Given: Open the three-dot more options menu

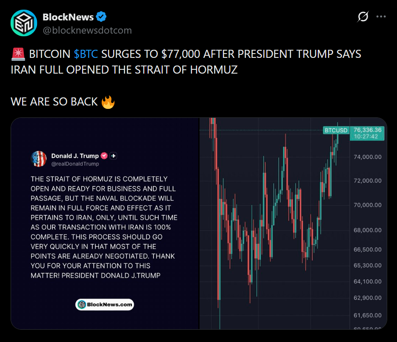Looking at the screenshot, I should pyautogui.click(x=382, y=17).
